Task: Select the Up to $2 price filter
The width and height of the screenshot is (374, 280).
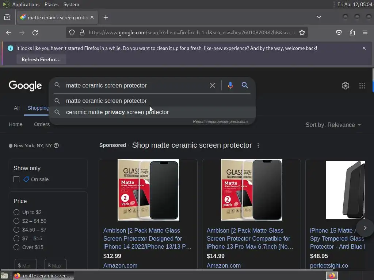Action: pyautogui.click(x=16, y=212)
